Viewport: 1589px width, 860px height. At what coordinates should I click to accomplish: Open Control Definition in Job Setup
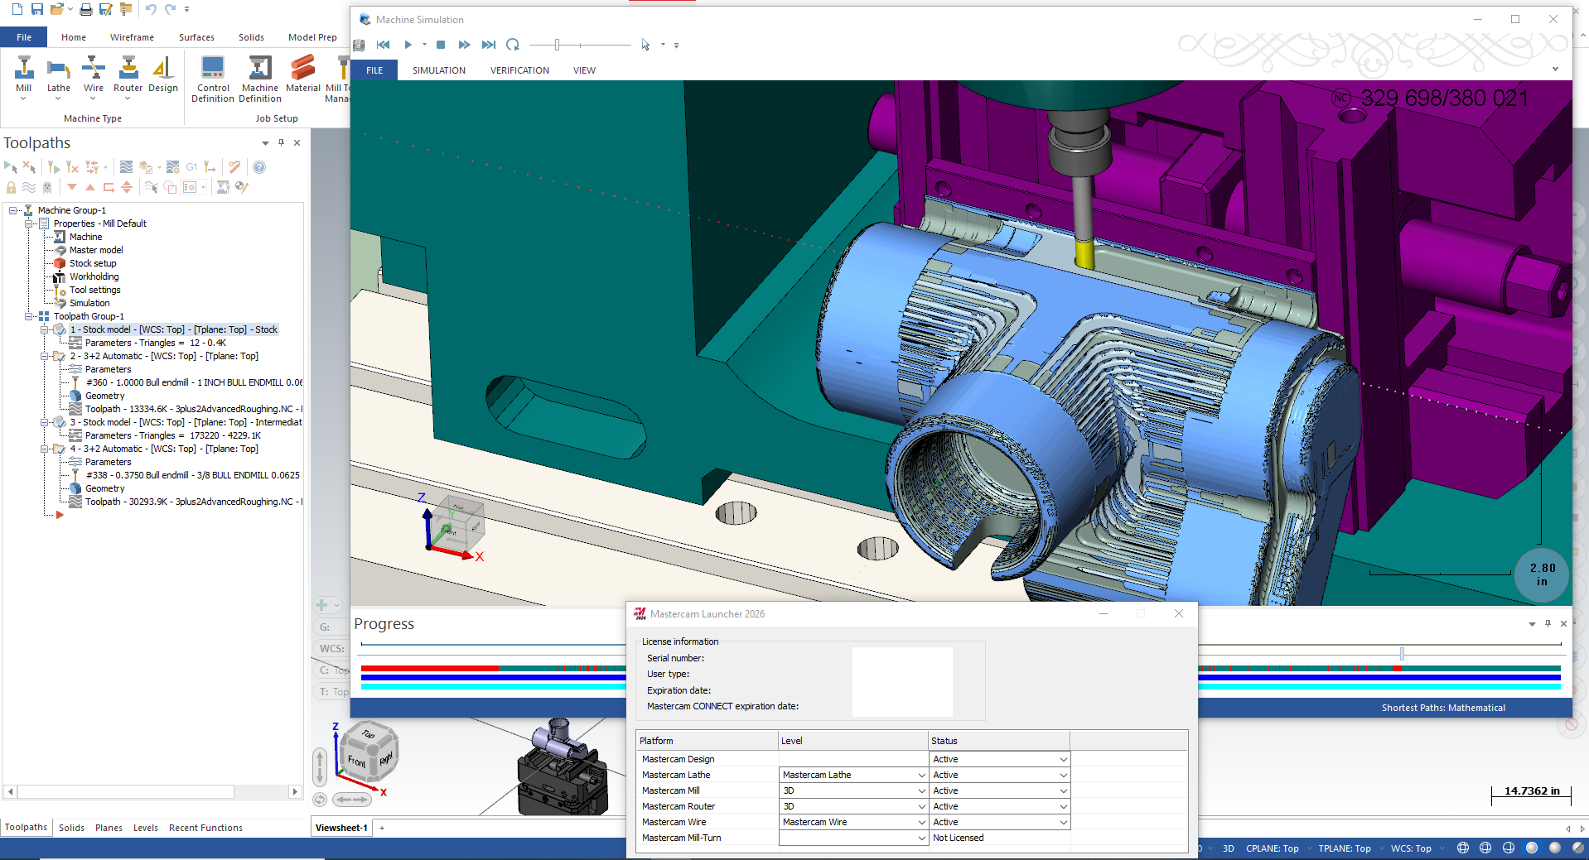click(x=213, y=79)
